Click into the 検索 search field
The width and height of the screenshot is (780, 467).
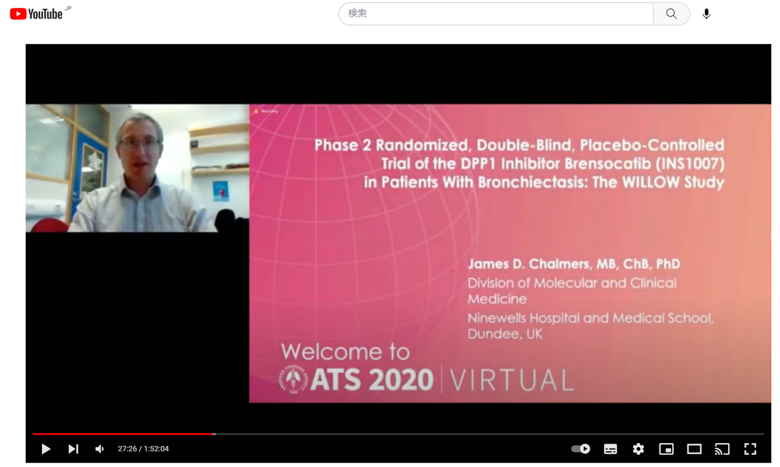point(496,14)
